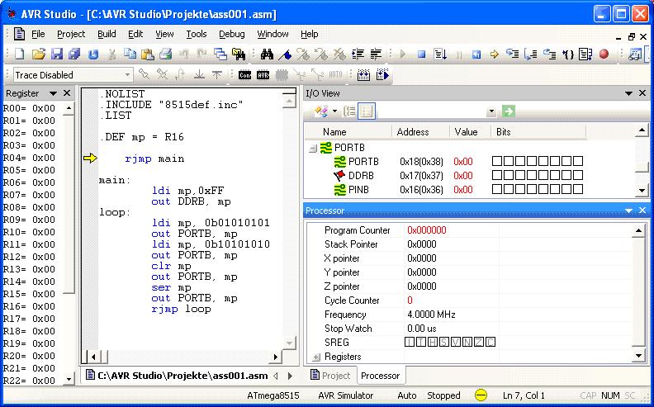The width and height of the screenshot is (654, 407).
Task: Click the Find binoculars icon
Action: click(267, 54)
